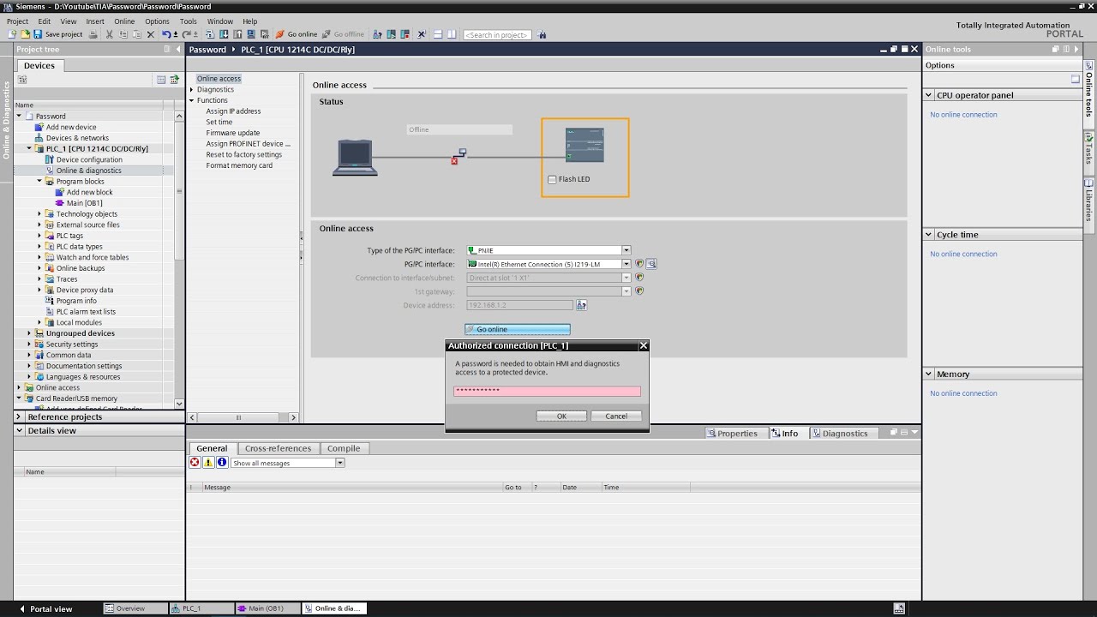Viewport: 1097px width, 617px height.
Task: Click Save project in the toolbar
Action: [57, 34]
